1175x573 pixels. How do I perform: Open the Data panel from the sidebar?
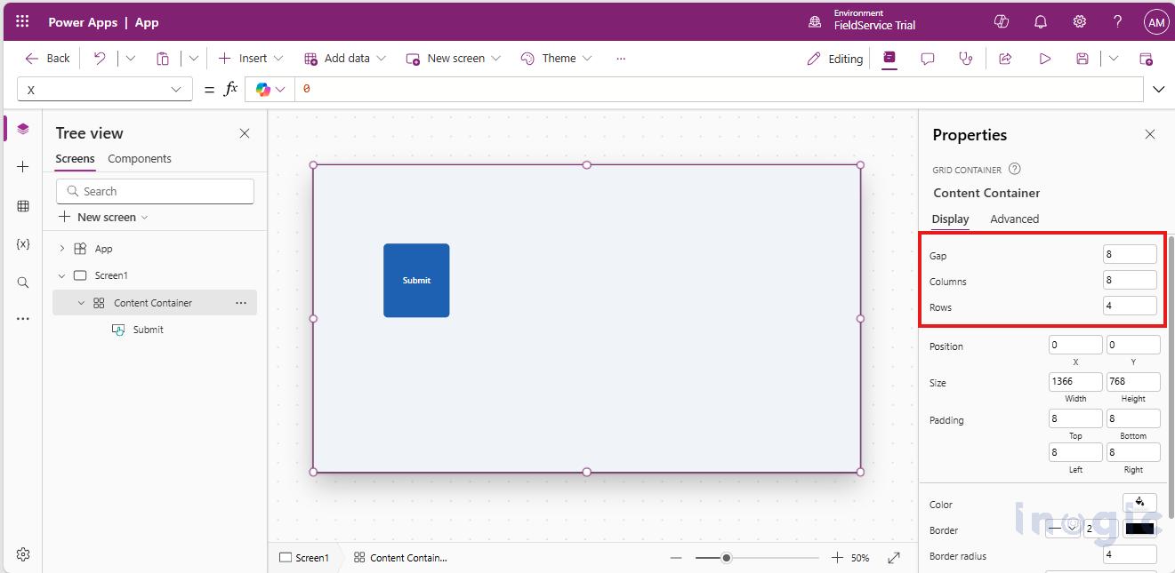(x=22, y=205)
